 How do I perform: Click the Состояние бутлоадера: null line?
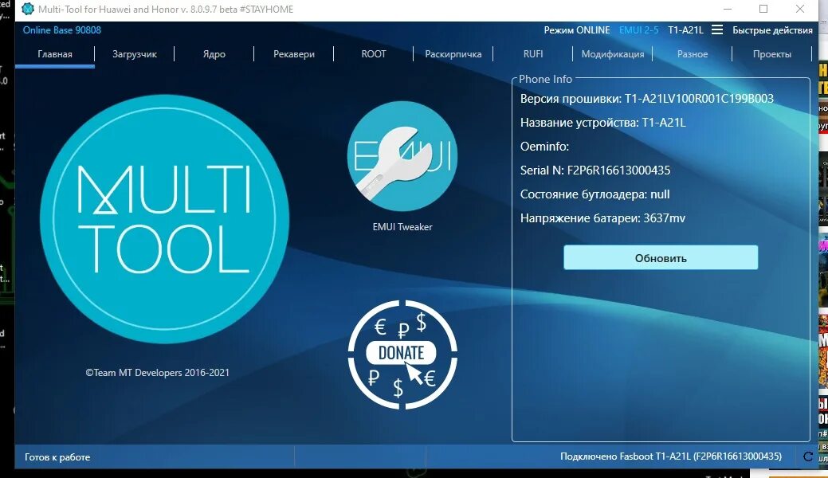pyautogui.click(x=595, y=194)
